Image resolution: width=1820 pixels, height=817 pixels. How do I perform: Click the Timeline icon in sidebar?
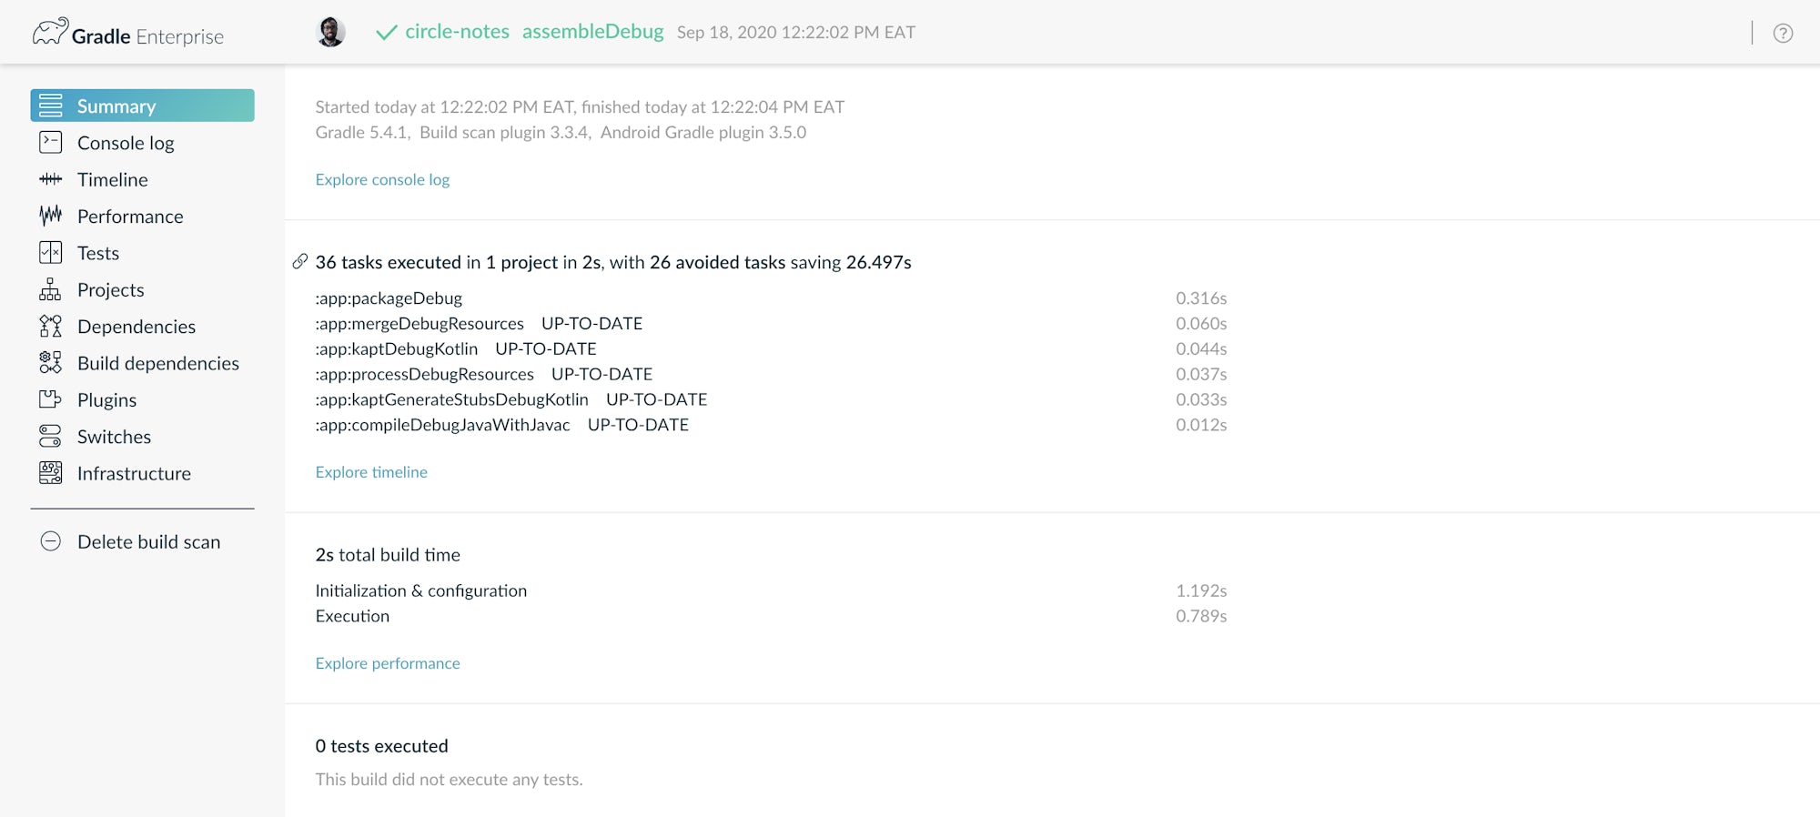click(x=51, y=179)
